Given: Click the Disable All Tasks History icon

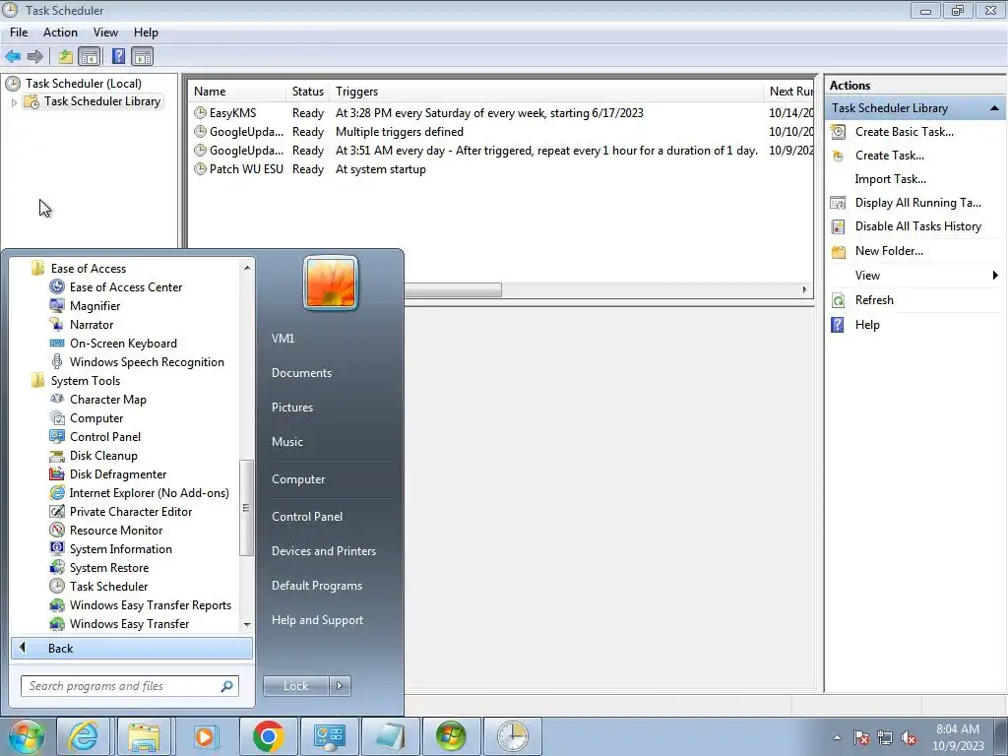Looking at the screenshot, I should point(838,226).
